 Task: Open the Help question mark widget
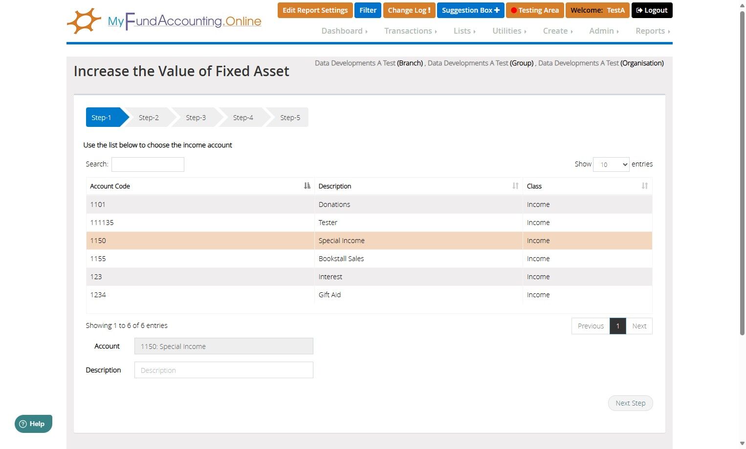point(33,424)
